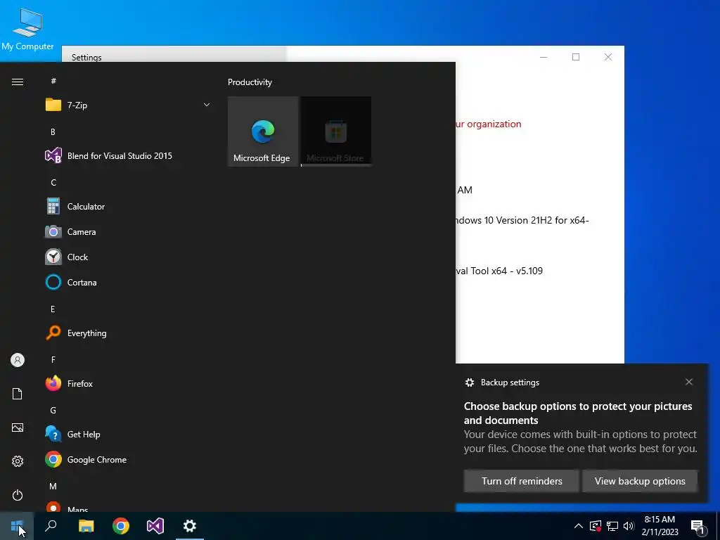Click the Power icon in Start
Viewport: 720px width, 540px height.
tap(18, 495)
